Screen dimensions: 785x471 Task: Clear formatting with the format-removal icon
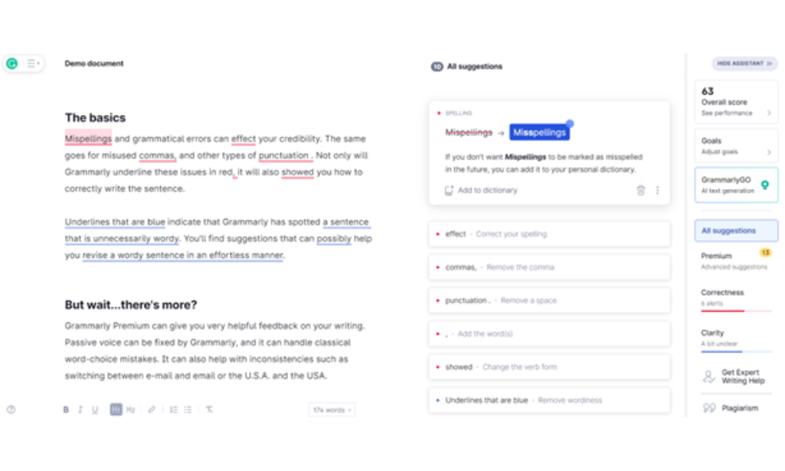[209, 409]
